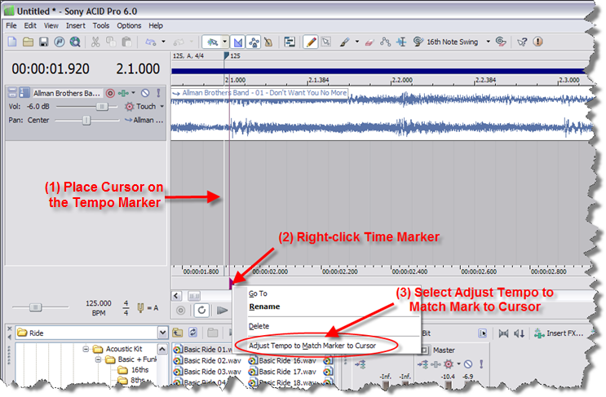
Task: Select Rename in the context menu
Action: (264, 307)
